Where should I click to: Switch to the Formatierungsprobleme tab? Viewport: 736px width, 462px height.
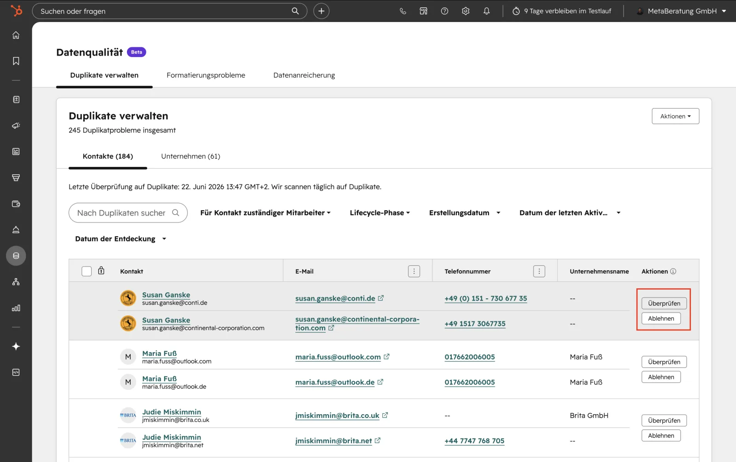[x=206, y=75]
